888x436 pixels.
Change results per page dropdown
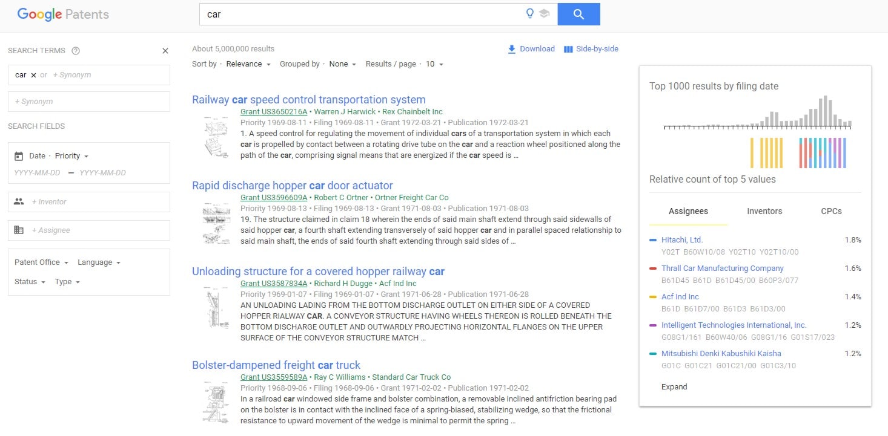tap(434, 64)
